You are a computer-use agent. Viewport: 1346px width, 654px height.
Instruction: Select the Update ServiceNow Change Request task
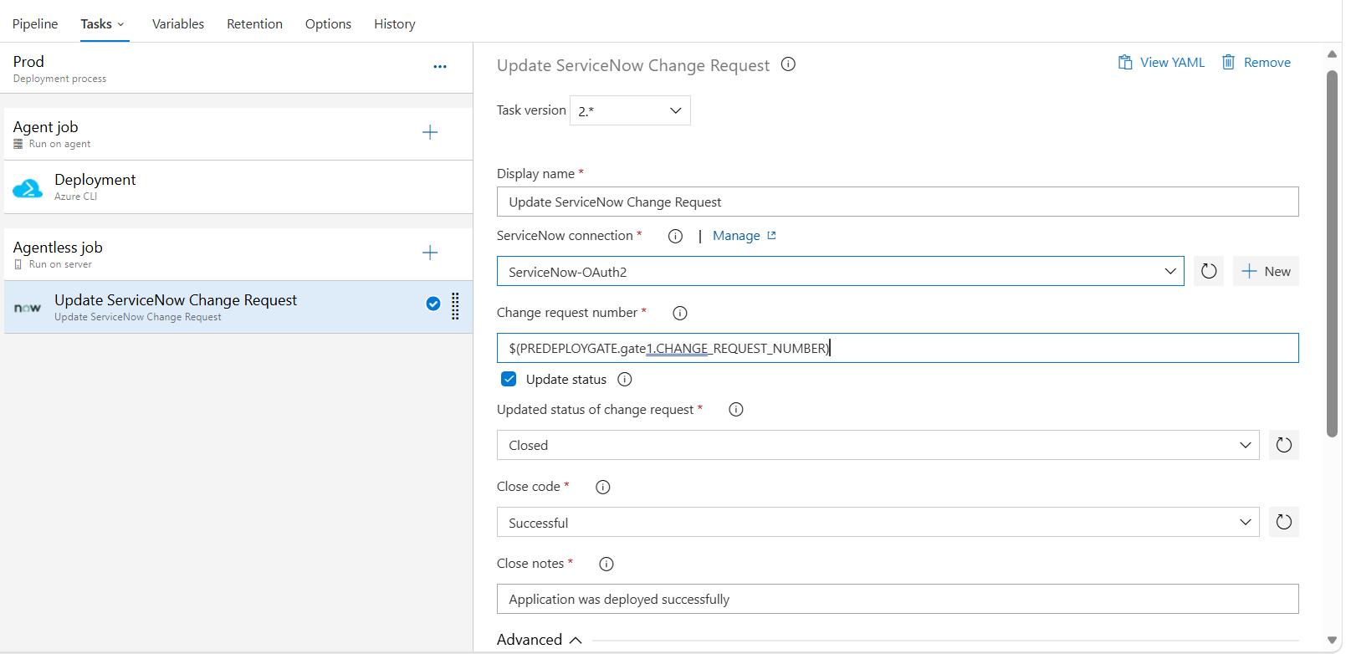tap(238, 307)
